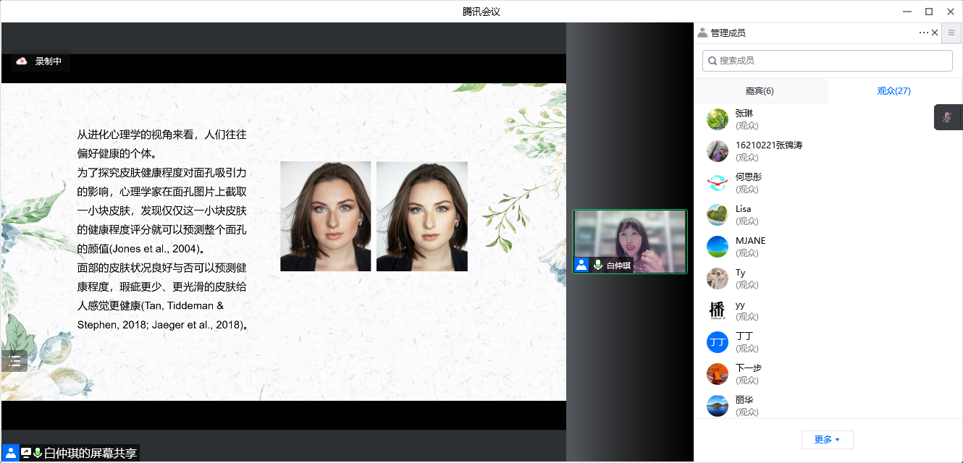Click the screen share icon in bottom label

tap(26, 453)
